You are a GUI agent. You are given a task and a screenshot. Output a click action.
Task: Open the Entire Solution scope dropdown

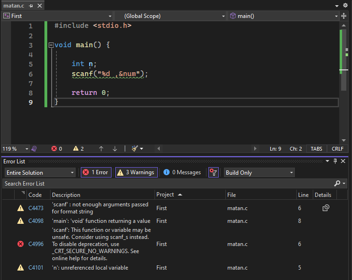tap(40, 172)
